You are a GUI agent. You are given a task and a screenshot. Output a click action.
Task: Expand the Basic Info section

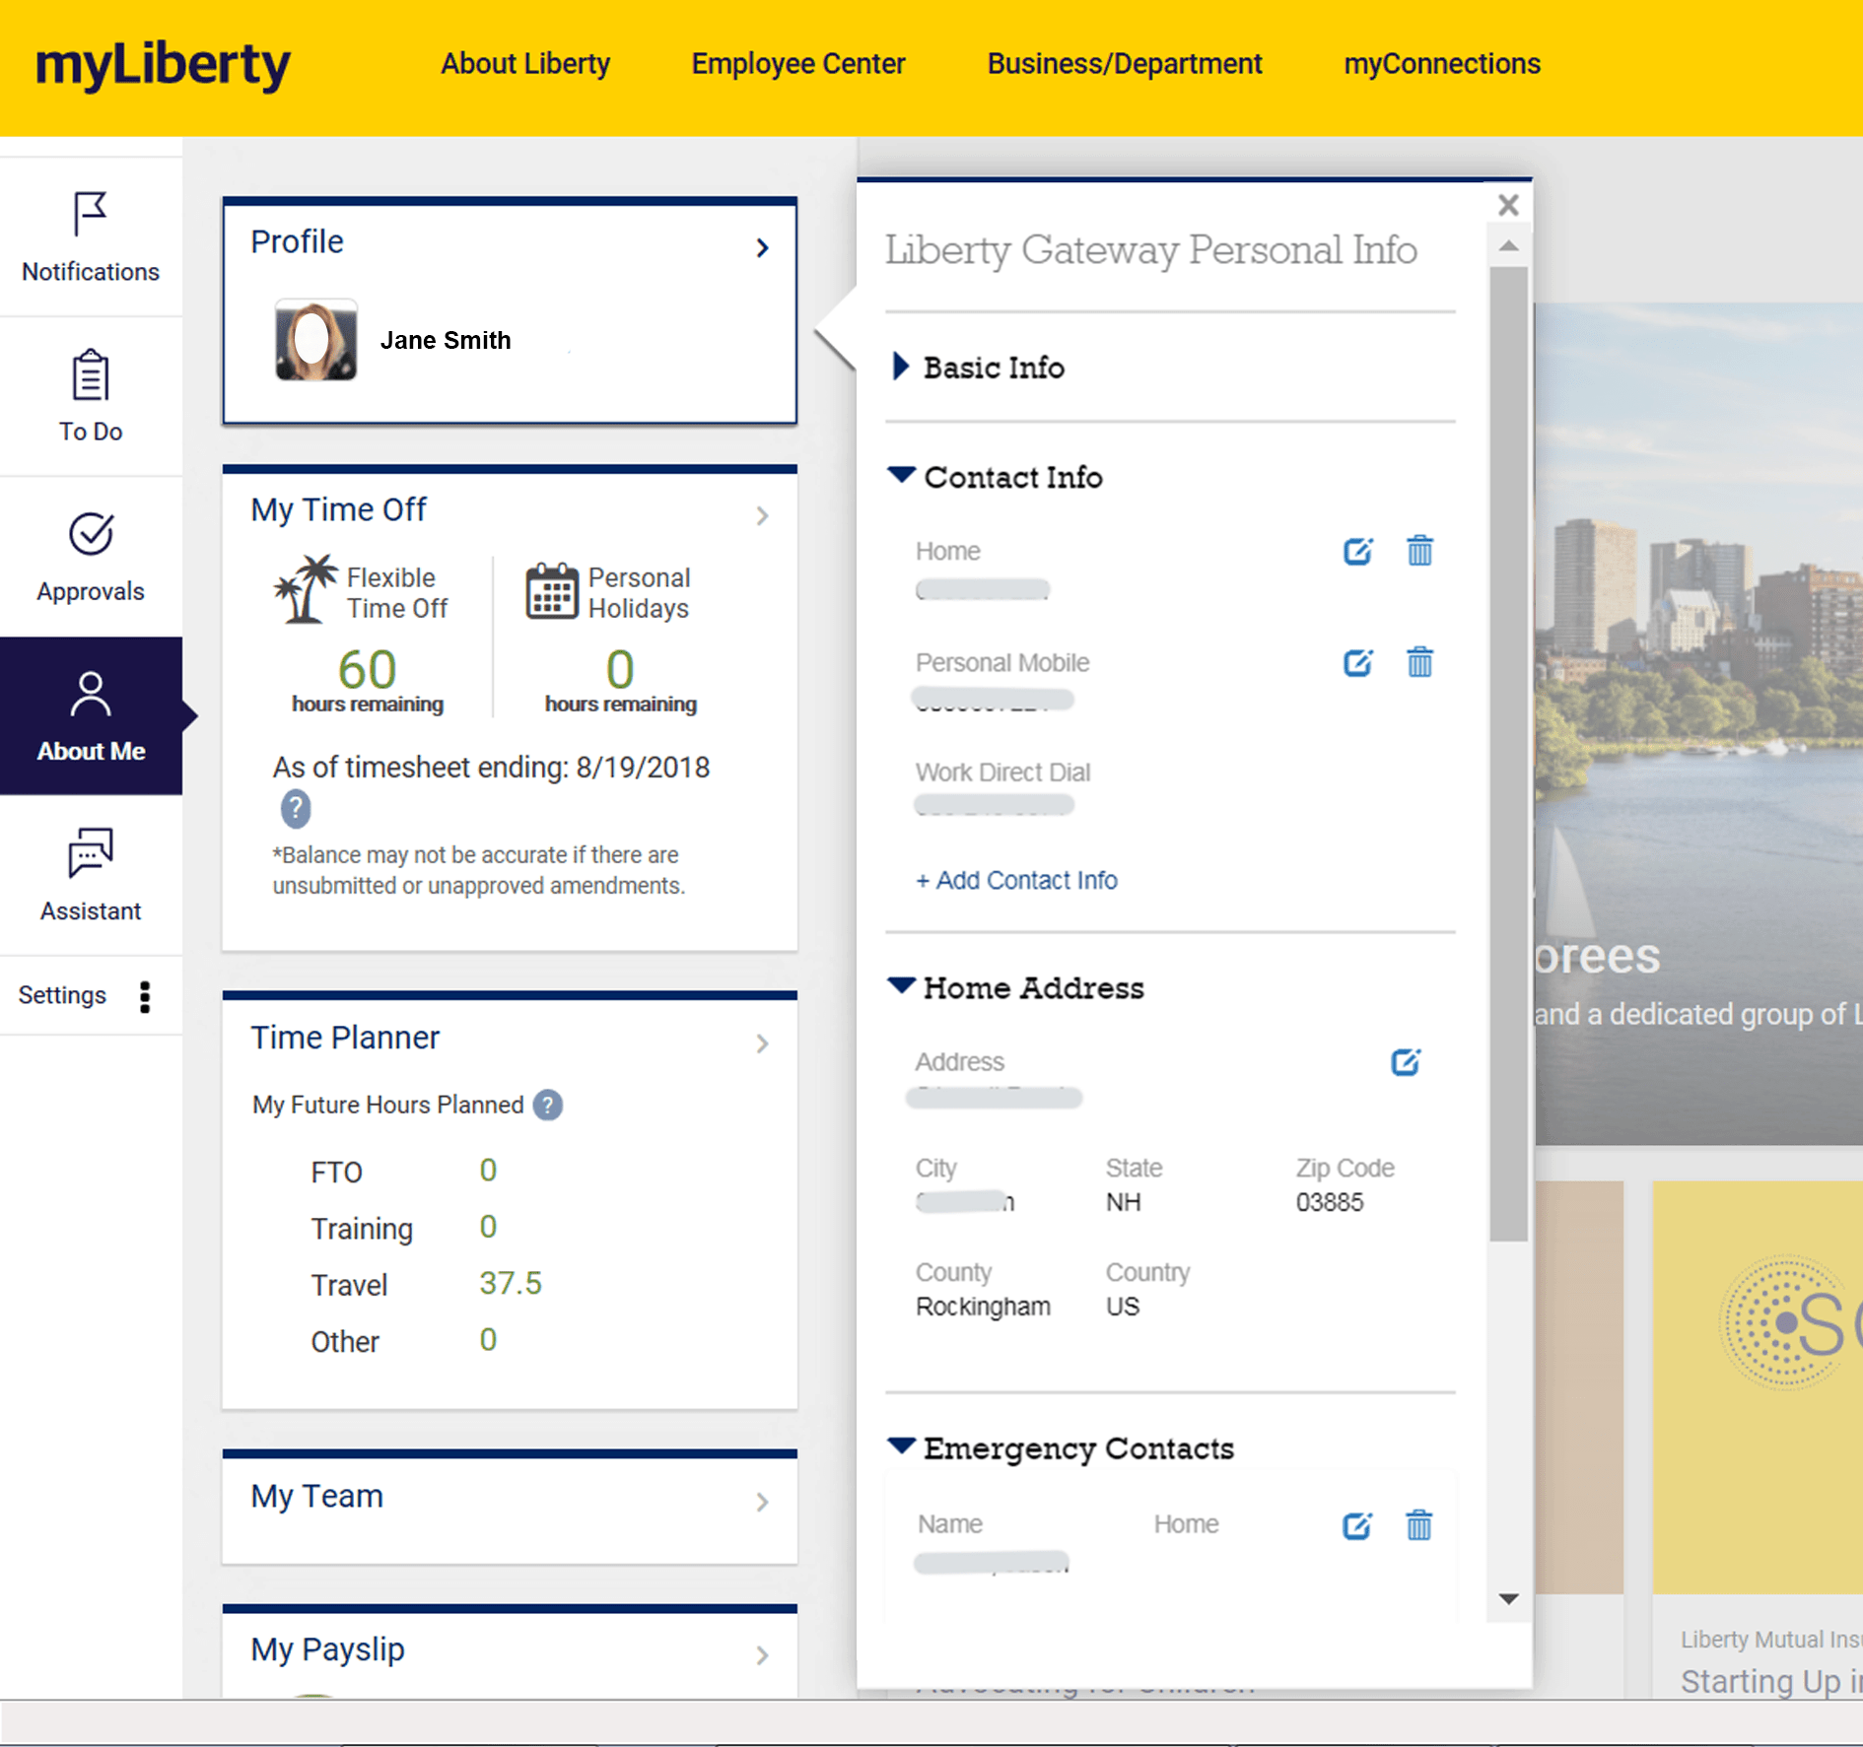[900, 367]
